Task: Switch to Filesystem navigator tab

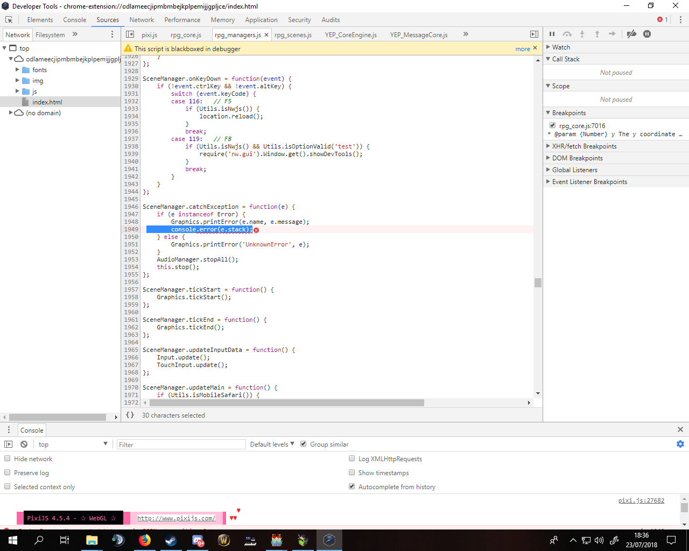Action: point(50,34)
